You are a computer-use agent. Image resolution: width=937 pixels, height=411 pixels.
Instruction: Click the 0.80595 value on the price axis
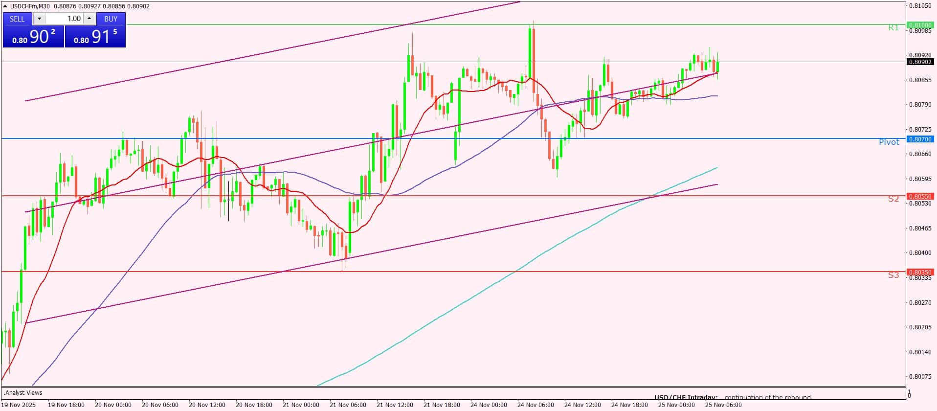(920, 179)
